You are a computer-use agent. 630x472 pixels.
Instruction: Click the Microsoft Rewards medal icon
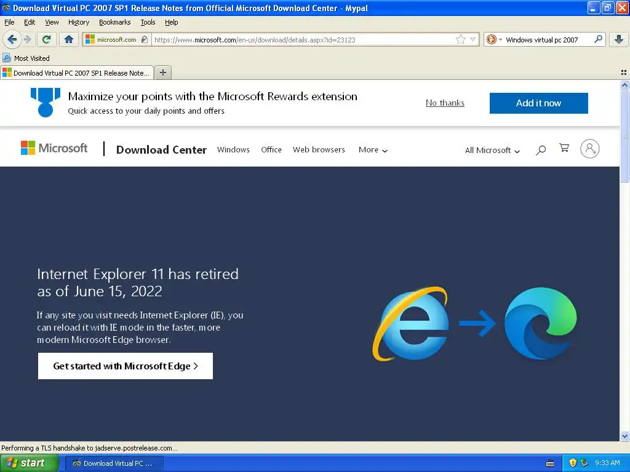pyautogui.click(x=46, y=103)
